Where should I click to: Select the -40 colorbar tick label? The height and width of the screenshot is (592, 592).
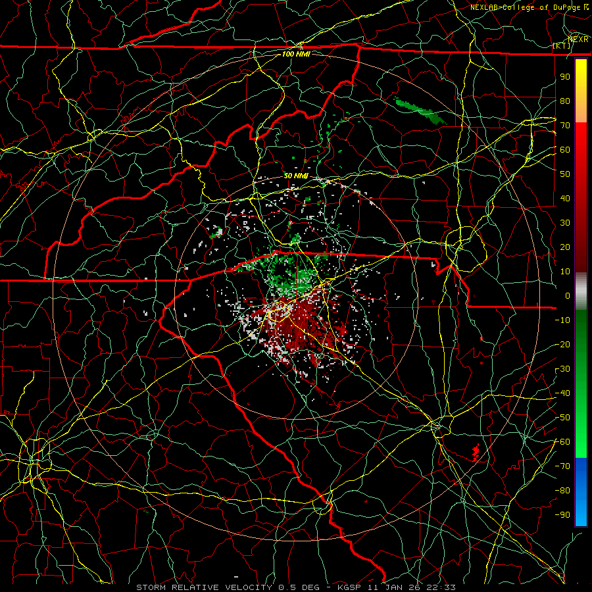tap(562, 393)
